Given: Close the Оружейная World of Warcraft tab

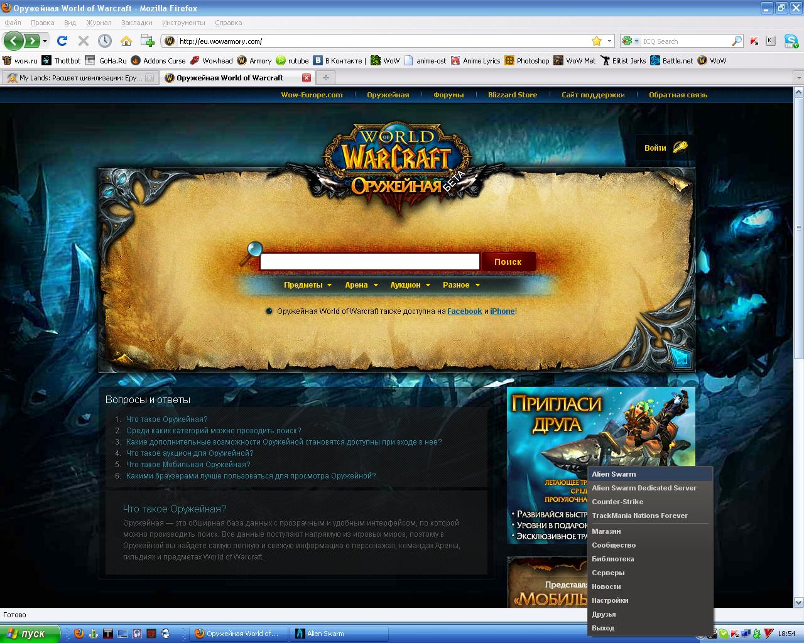Looking at the screenshot, I should tap(307, 78).
